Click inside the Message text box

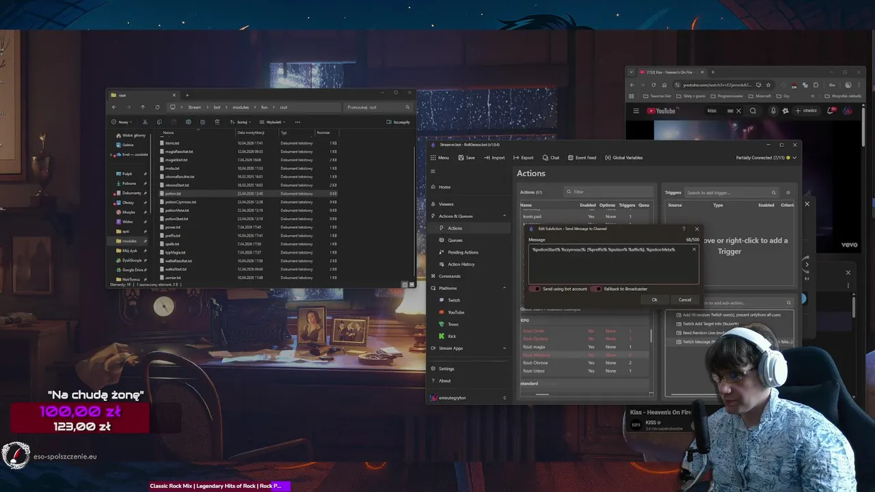pos(614,263)
